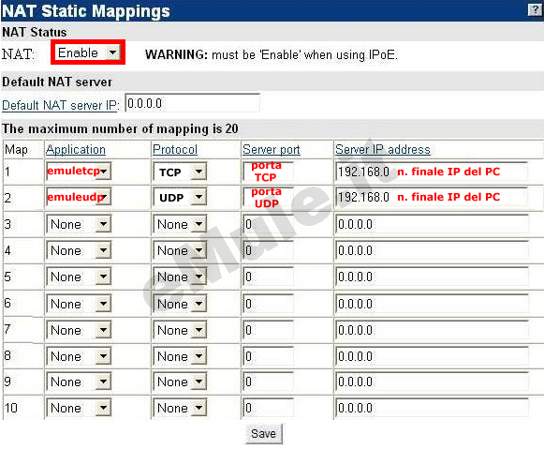Viewport: 544px width, 449px height.
Task: Click the Server IP address field in map 10
Action: pos(432,408)
